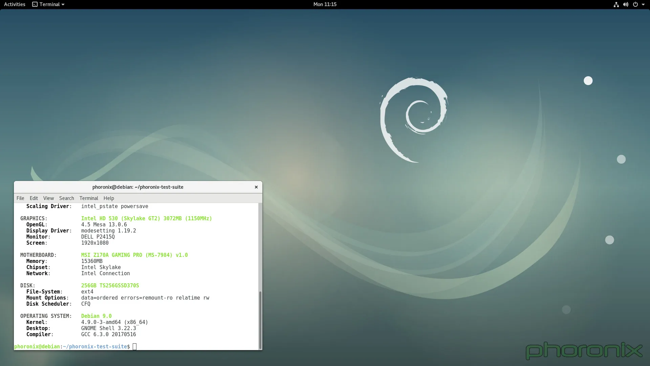Click the Intel Connection network value
The width and height of the screenshot is (650, 366).
click(x=105, y=273)
